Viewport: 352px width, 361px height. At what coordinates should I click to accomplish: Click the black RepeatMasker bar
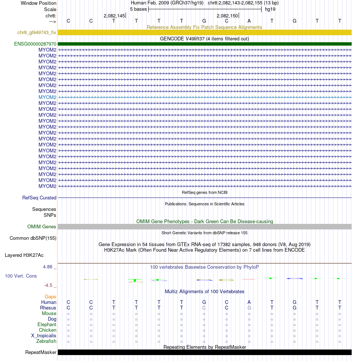point(205,352)
